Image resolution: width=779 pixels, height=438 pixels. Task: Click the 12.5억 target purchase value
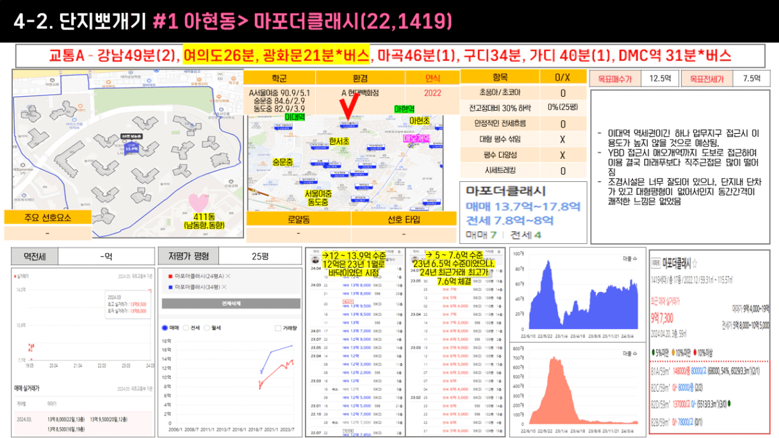(x=659, y=79)
